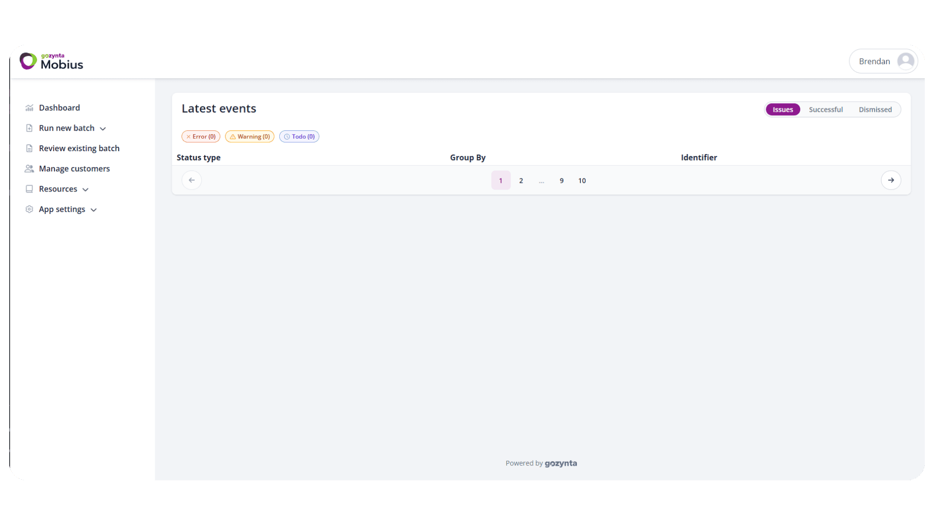Go to page 10 of events
The height and width of the screenshot is (525, 934).
[x=582, y=180]
